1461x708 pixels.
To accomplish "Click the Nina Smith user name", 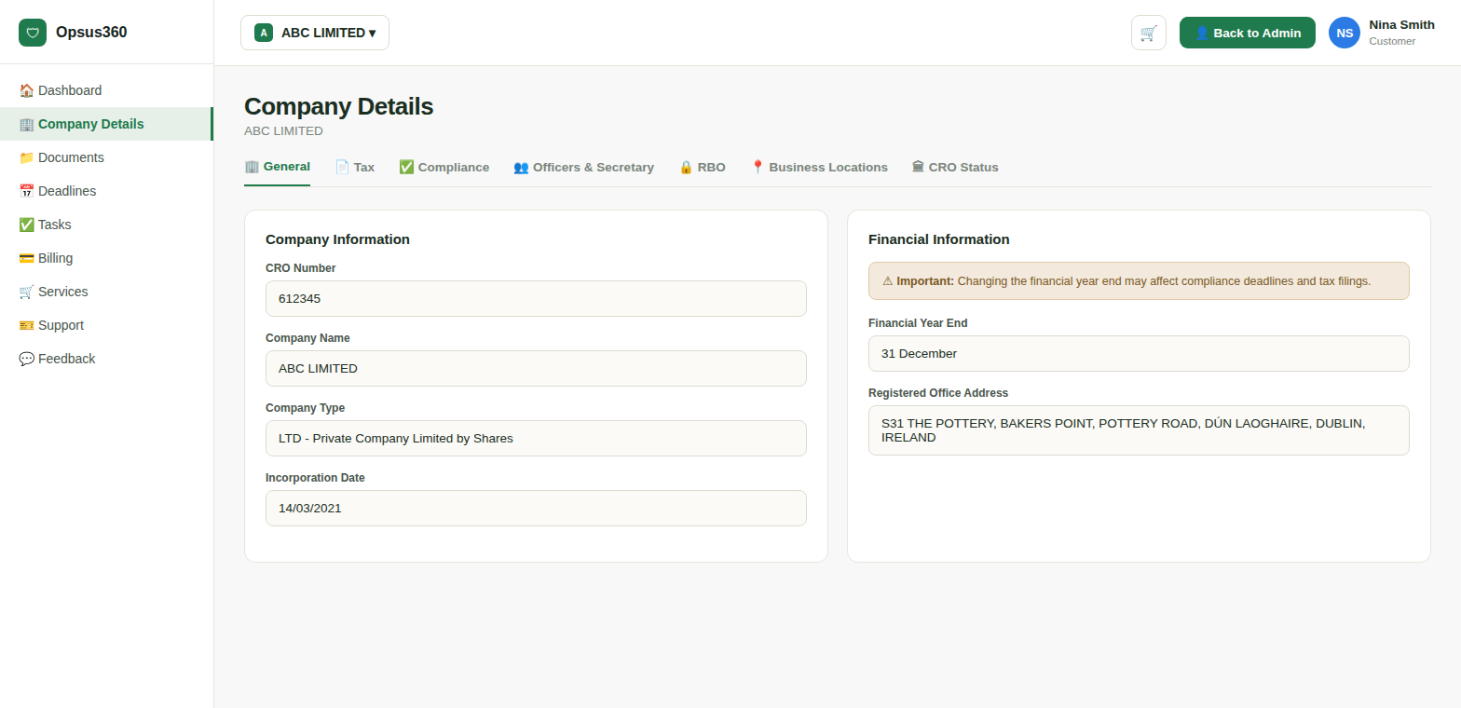I will pos(1401,25).
